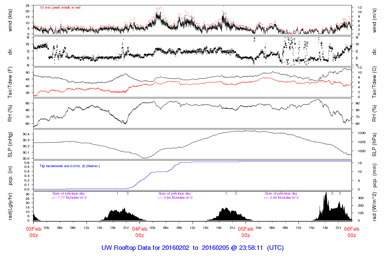Select the 'SLP (hPa)' axis label
This screenshot has width=385, height=263.
coord(374,145)
